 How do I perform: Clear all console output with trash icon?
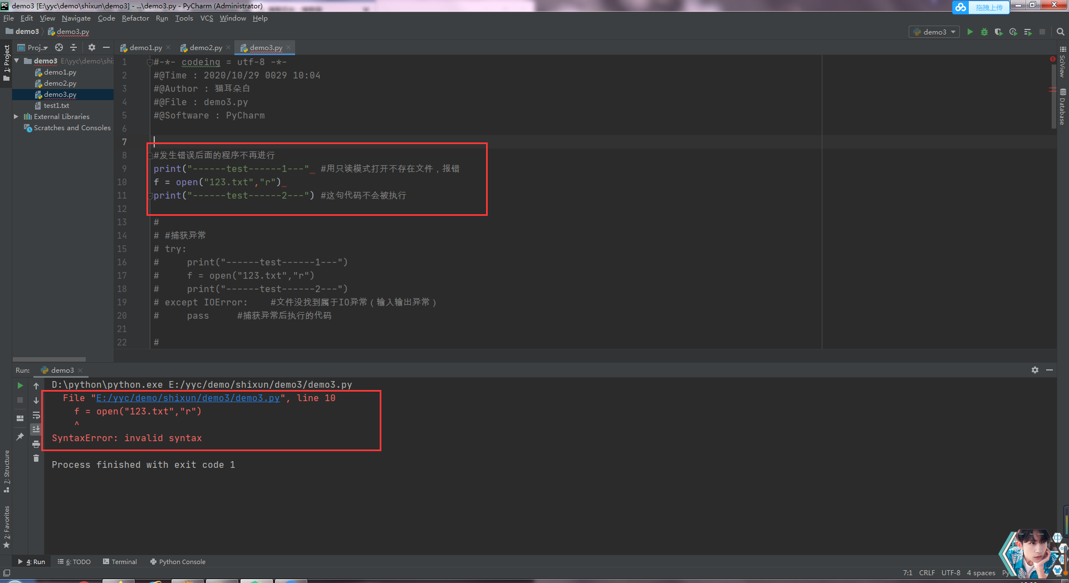click(x=36, y=458)
